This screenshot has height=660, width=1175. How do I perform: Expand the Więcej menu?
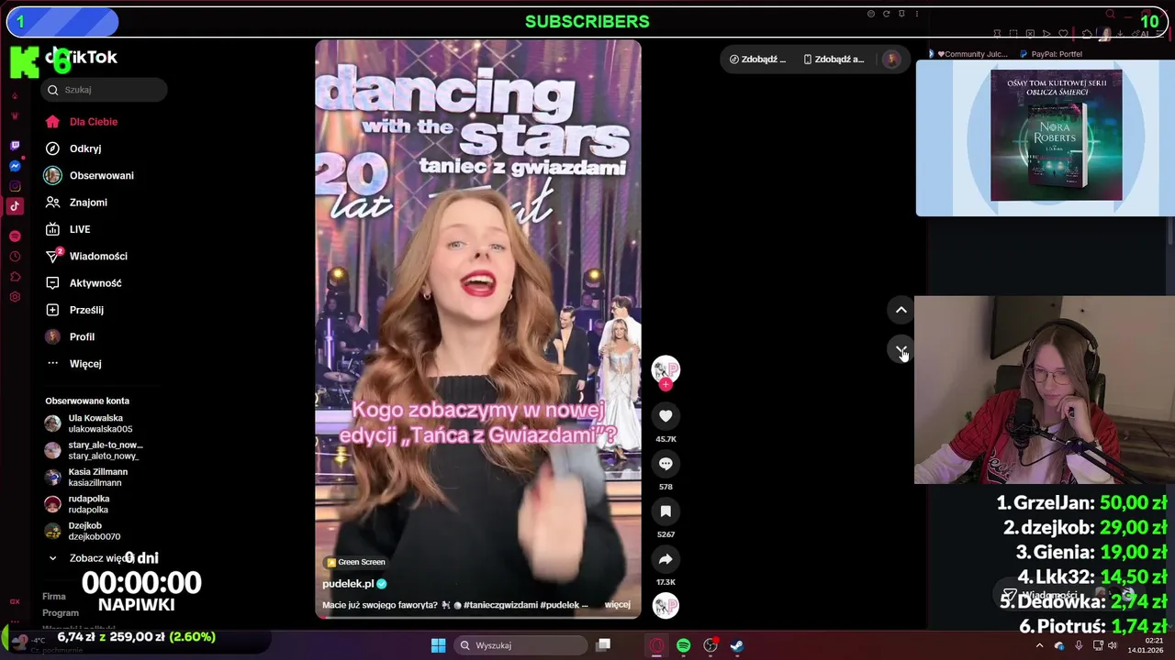pos(85,364)
